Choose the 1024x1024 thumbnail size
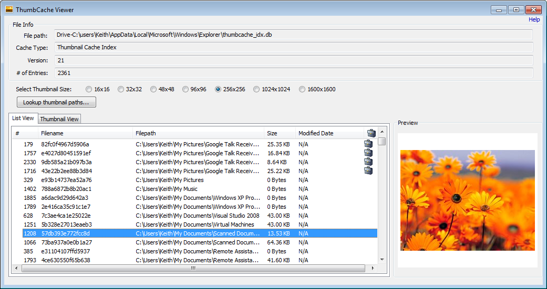 (x=256, y=89)
